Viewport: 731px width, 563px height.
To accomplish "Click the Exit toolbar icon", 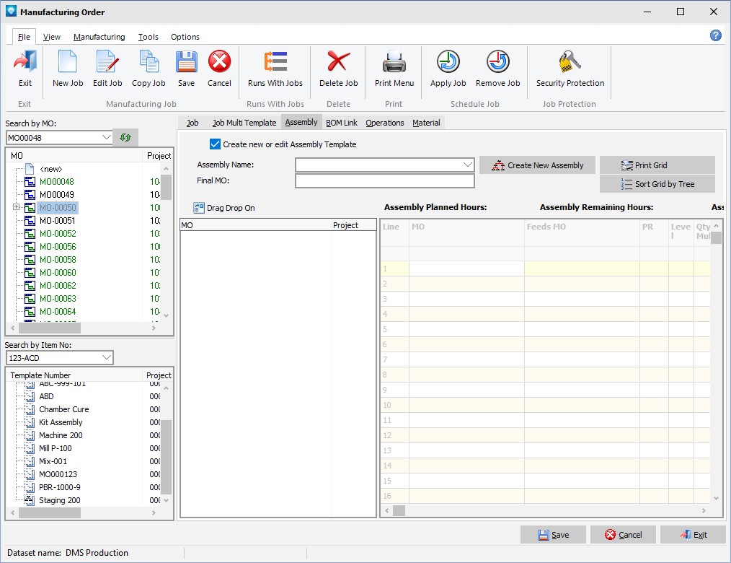I will 25,61.
